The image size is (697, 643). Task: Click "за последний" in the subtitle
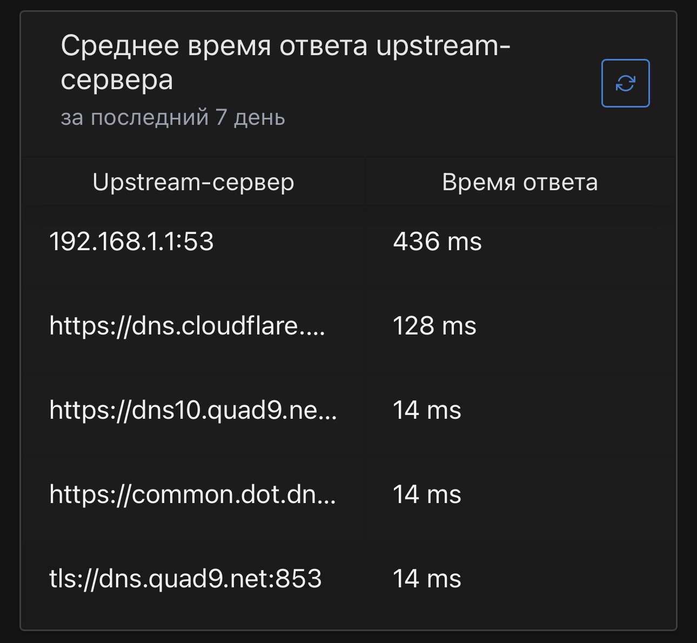click(x=135, y=117)
